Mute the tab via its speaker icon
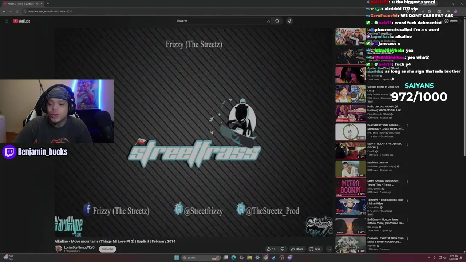This screenshot has width=466, height=262. pyautogui.click(x=37, y=4)
